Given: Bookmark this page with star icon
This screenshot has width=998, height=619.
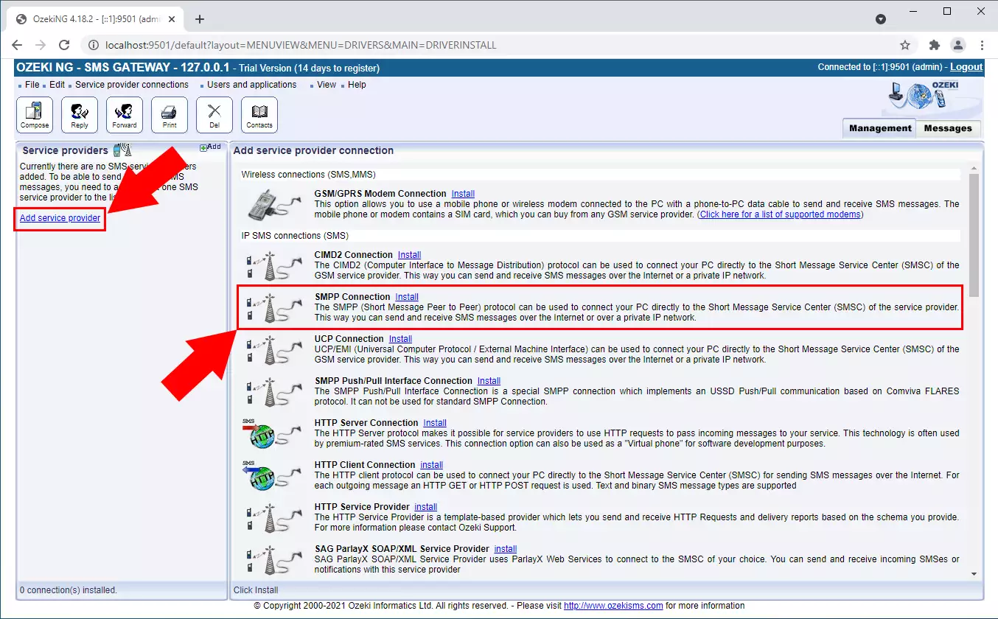Looking at the screenshot, I should coord(905,45).
